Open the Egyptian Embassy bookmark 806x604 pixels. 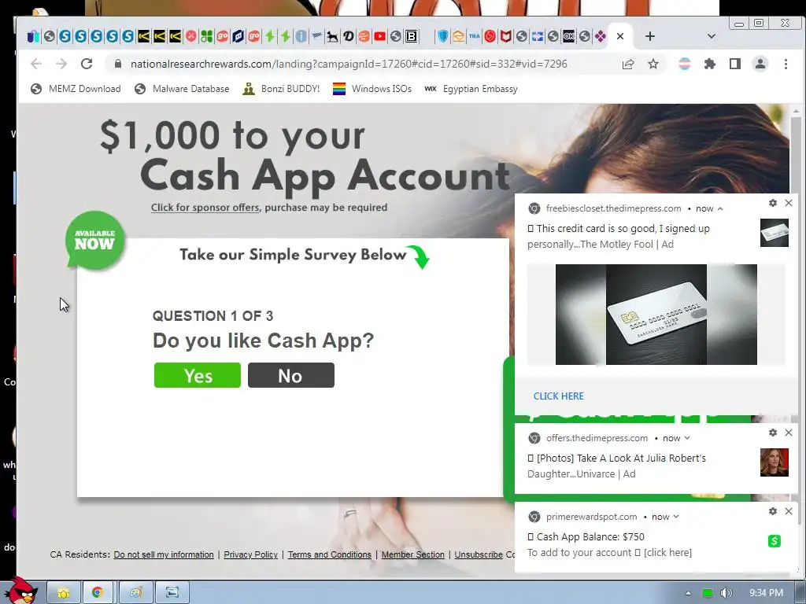click(x=471, y=89)
